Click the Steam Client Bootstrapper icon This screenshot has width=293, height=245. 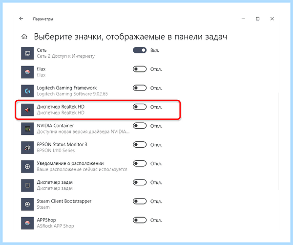click(x=27, y=204)
